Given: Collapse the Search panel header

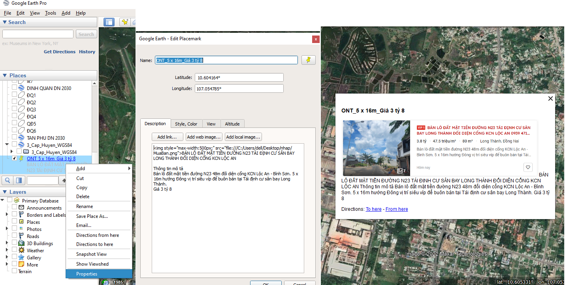Looking at the screenshot, I should coord(5,22).
